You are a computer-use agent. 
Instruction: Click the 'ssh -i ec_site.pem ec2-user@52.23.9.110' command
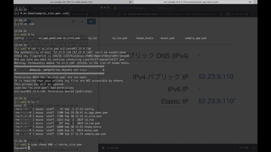pos(61,49)
